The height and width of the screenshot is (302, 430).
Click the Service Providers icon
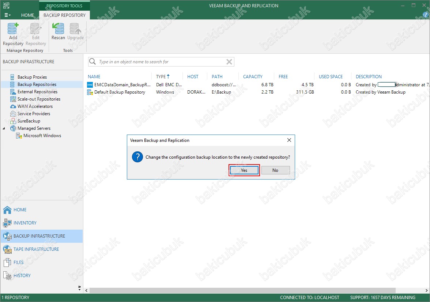pos(13,114)
